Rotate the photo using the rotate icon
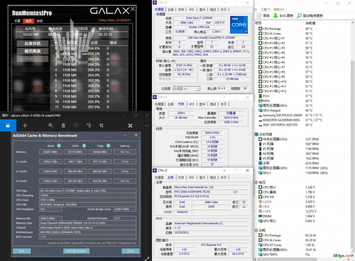Viewport: 355px width, 261px height. pos(89,125)
